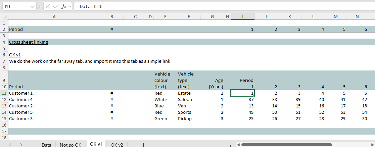This screenshot has width=375, height=147.
Task: Expand the chevron next to the fx icon
Action: 70,7
